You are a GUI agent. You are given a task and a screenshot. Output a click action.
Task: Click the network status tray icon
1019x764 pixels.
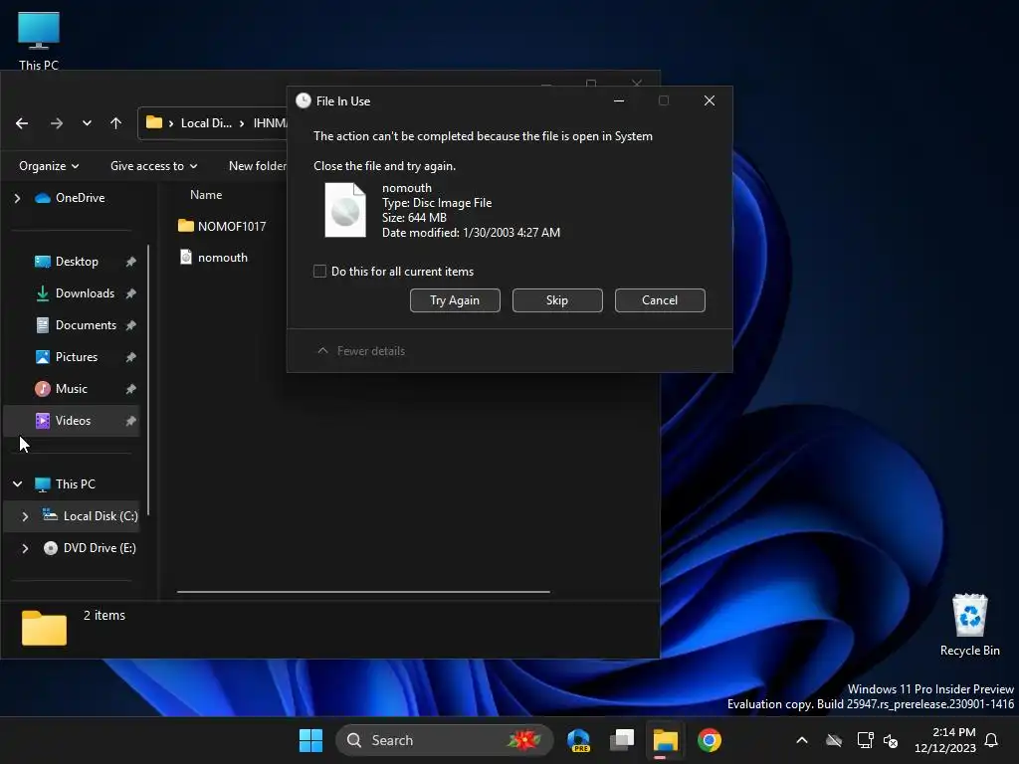(x=865, y=740)
